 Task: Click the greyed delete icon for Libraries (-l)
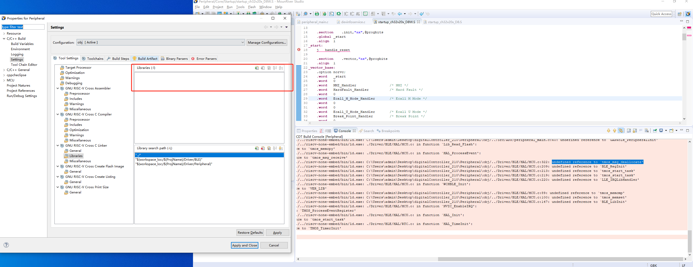tap(263, 68)
